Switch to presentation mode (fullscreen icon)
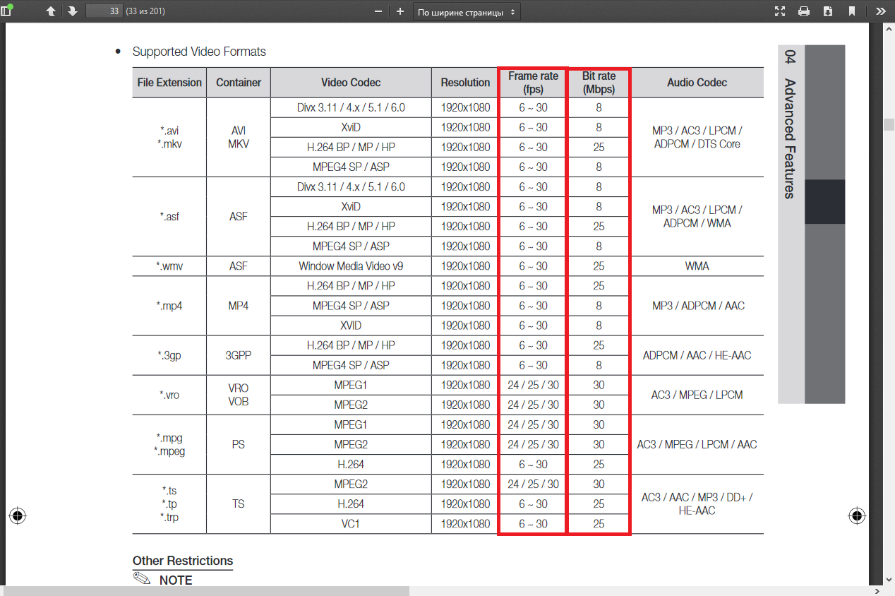This screenshot has height=596, width=895. click(x=780, y=11)
